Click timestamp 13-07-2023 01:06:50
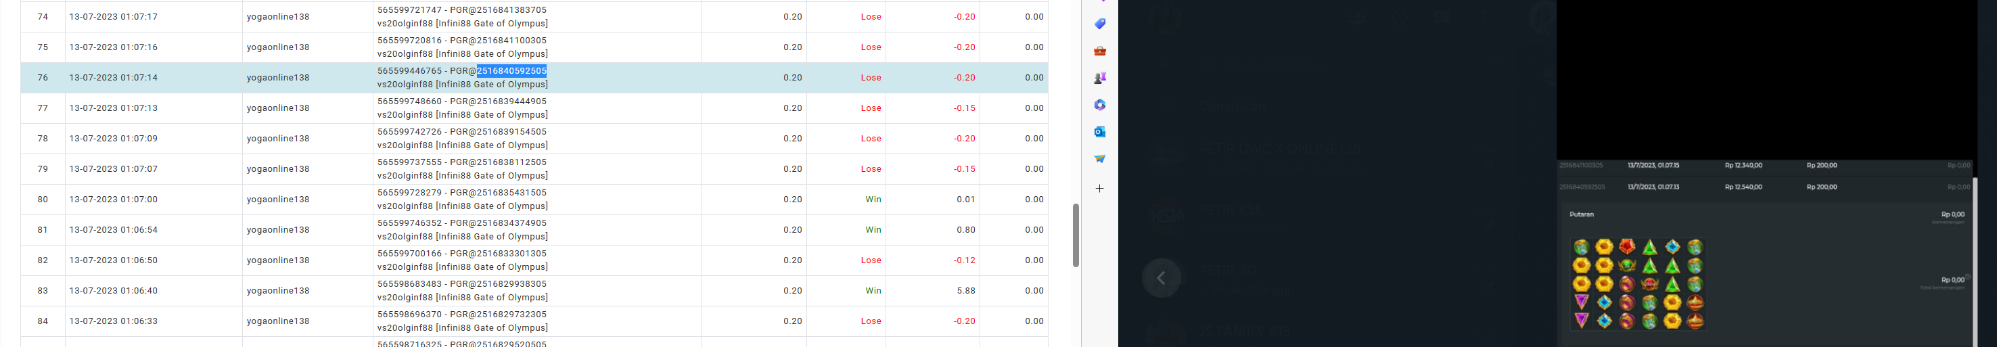This screenshot has width=1997, height=347. point(113,260)
